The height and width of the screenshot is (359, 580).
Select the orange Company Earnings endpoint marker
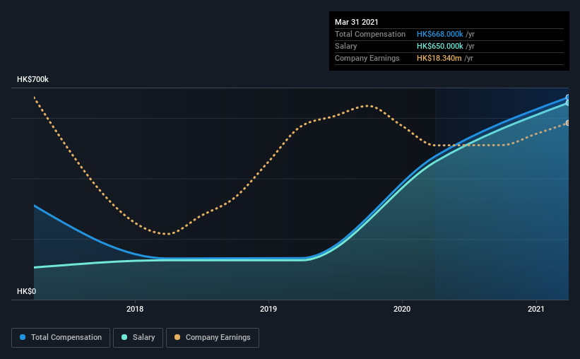click(568, 123)
